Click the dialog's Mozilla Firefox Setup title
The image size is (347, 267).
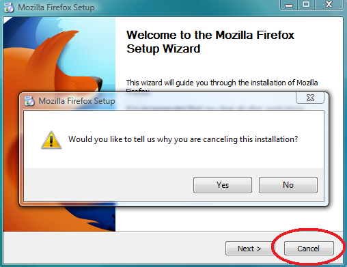[77, 101]
